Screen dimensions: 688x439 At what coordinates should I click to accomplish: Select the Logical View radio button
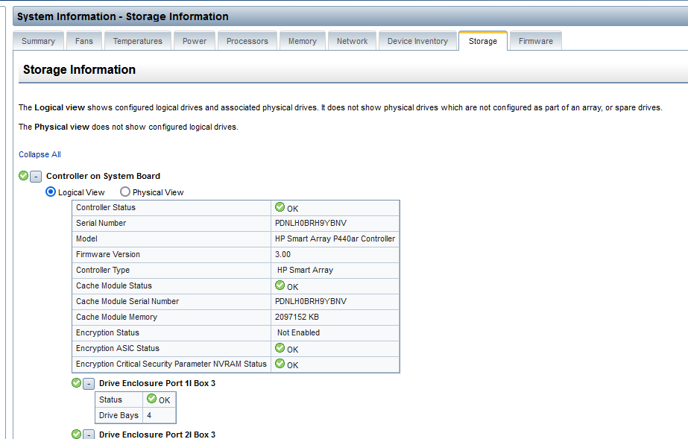click(51, 192)
